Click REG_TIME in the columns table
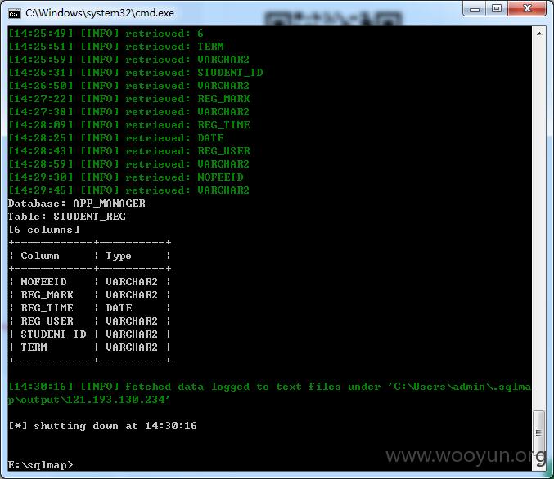This screenshot has height=479, width=554. point(47,308)
